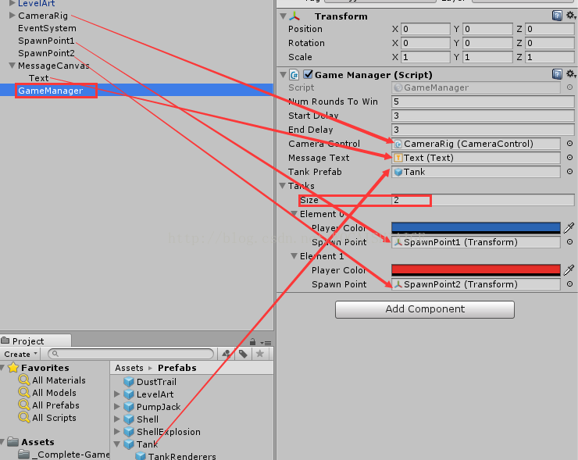Open the Transform component help icon
The height and width of the screenshot is (460, 578).
[x=557, y=16]
